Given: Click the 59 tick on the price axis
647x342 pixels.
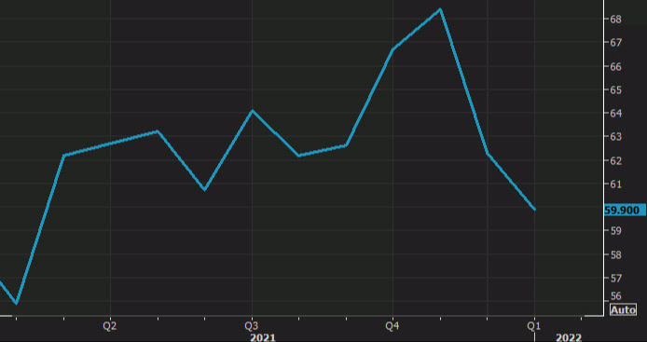Looking at the screenshot, I should click(615, 231).
